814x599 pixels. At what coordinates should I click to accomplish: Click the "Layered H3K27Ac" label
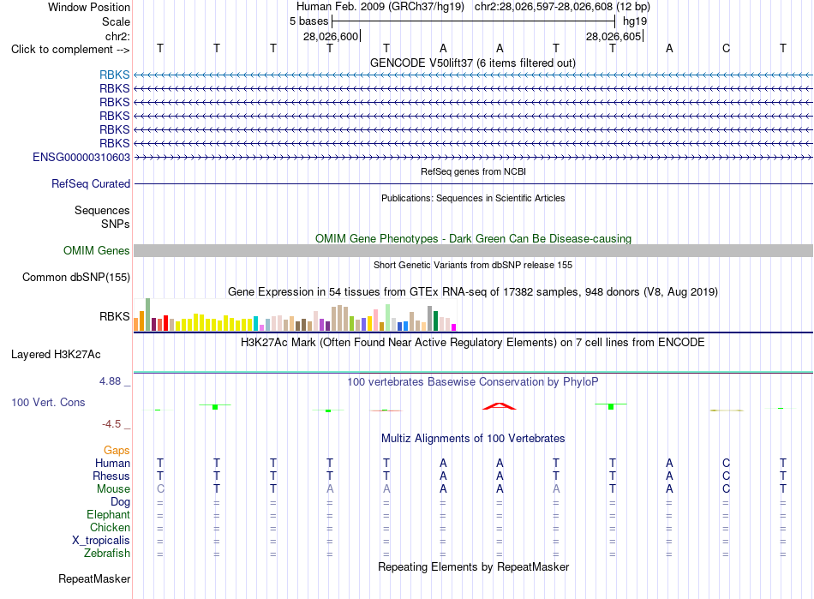point(56,355)
